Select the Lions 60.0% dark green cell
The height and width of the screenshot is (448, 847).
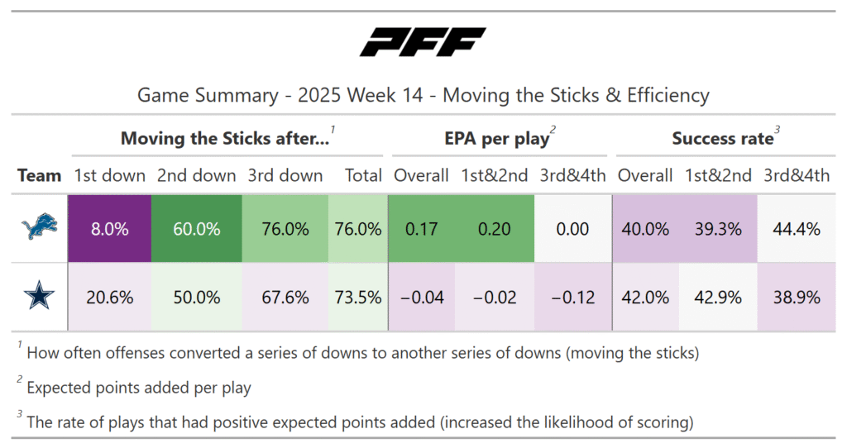[196, 229]
